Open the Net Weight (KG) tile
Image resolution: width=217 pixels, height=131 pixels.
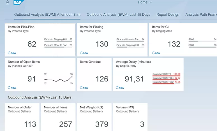click(94, 117)
